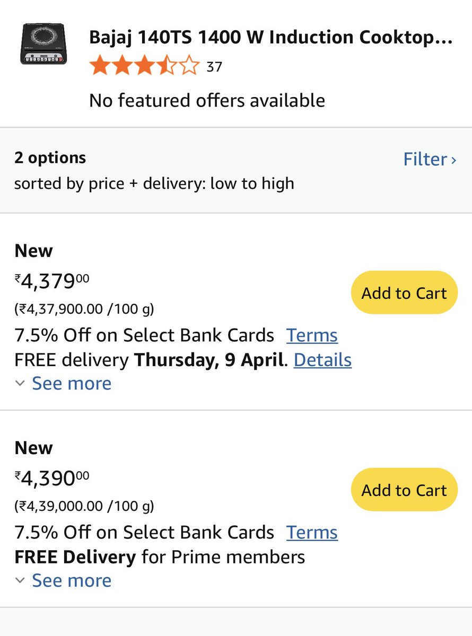Open the Bajaj 140TS Induction Cooktop title

coord(270,38)
